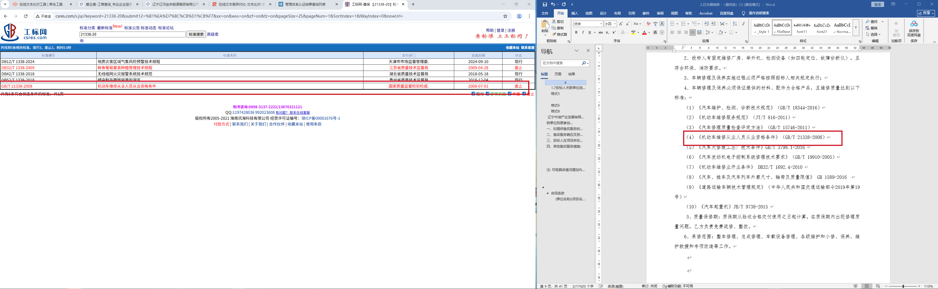This screenshot has height=289, width=938.
Task: Undo the last action in Word
Action: [x=553, y=4]
